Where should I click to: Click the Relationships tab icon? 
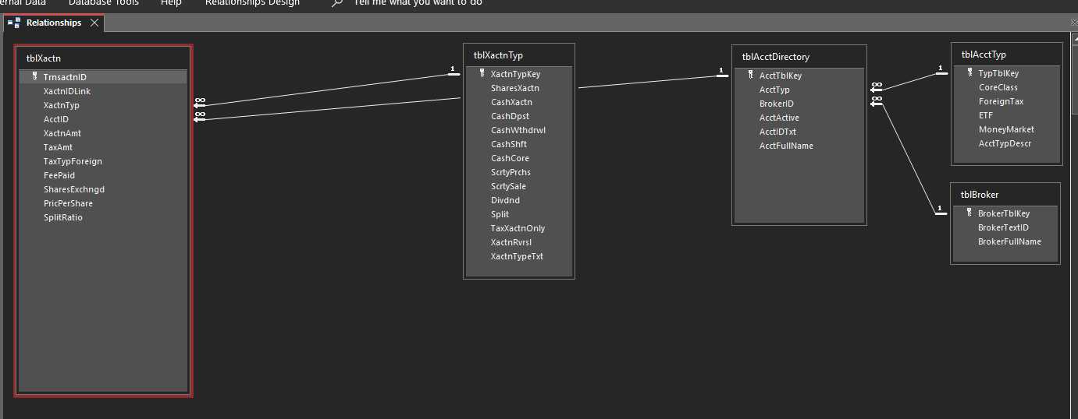point(14,23)
